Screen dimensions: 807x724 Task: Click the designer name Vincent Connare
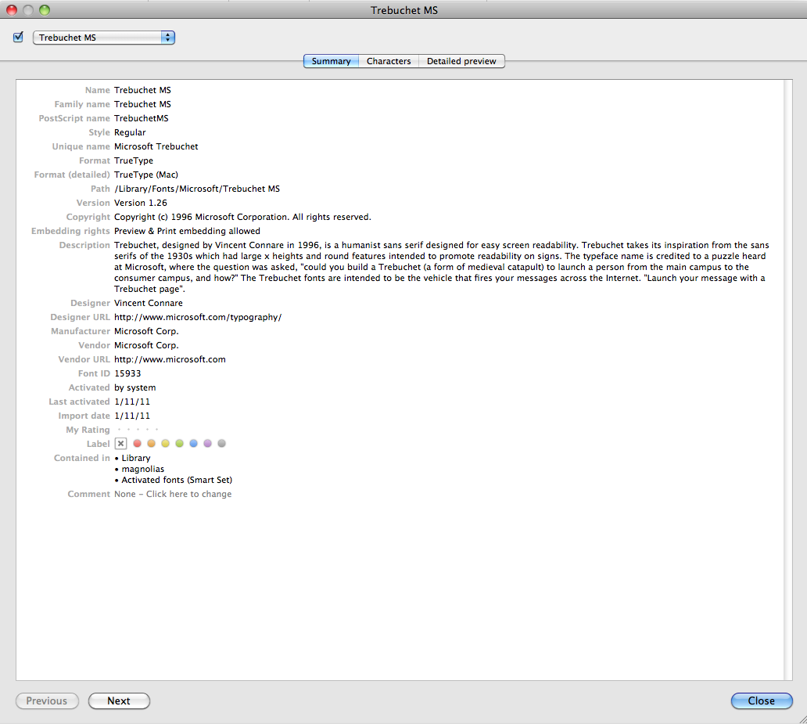pyautogui.click(x=149, y=304)
